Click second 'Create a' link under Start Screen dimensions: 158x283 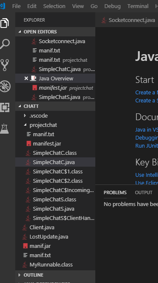(x=147, y=100)
